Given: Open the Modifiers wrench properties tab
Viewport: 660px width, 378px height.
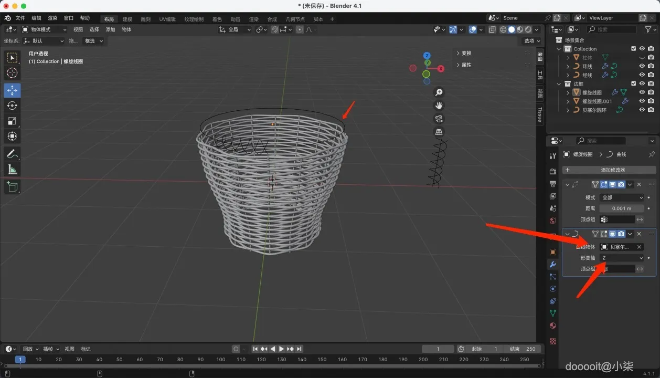Looking at the screenshot, I should pos(552,264).
